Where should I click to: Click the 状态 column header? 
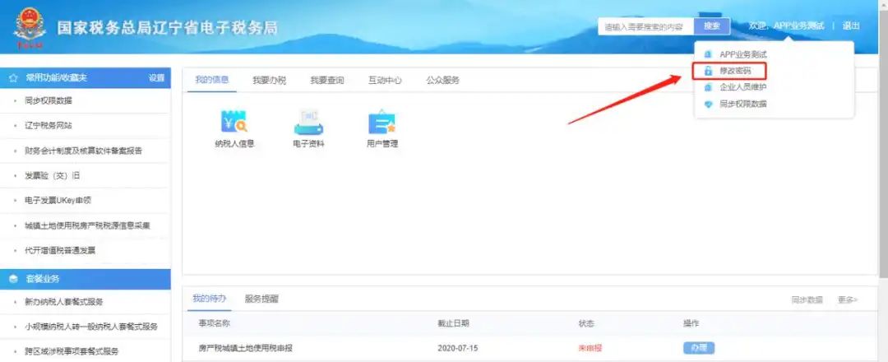click(586, 323)
